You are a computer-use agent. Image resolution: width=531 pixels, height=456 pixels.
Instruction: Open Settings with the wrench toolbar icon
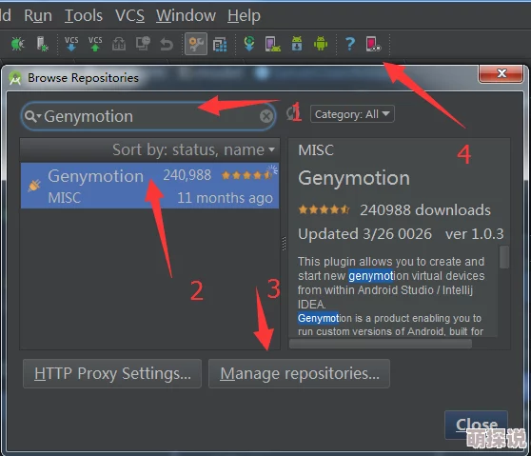tap(196, 44)
